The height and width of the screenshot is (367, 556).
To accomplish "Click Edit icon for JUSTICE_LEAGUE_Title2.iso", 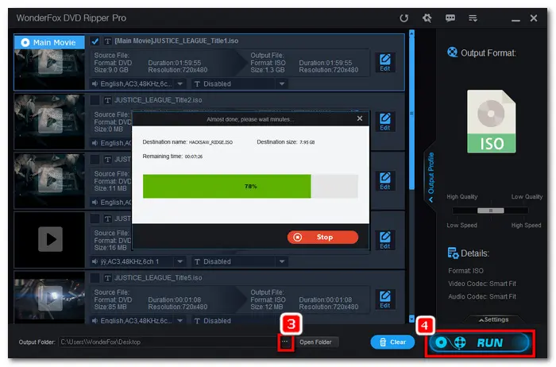I will [385, 122].
